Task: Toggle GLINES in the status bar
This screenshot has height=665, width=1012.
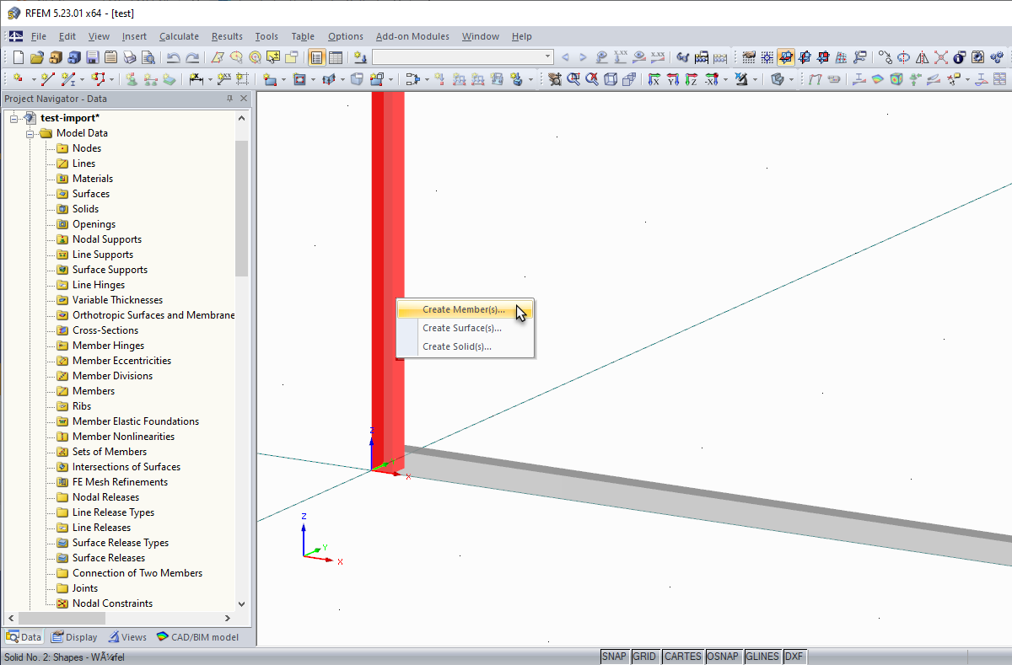Action: pyautogui.click(x=762, y=657)
